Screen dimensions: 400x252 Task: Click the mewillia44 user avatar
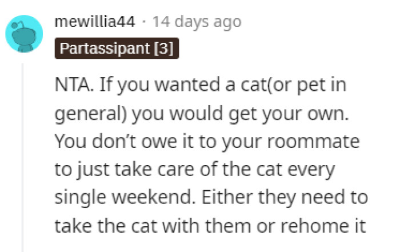click(x=25, y=34)
